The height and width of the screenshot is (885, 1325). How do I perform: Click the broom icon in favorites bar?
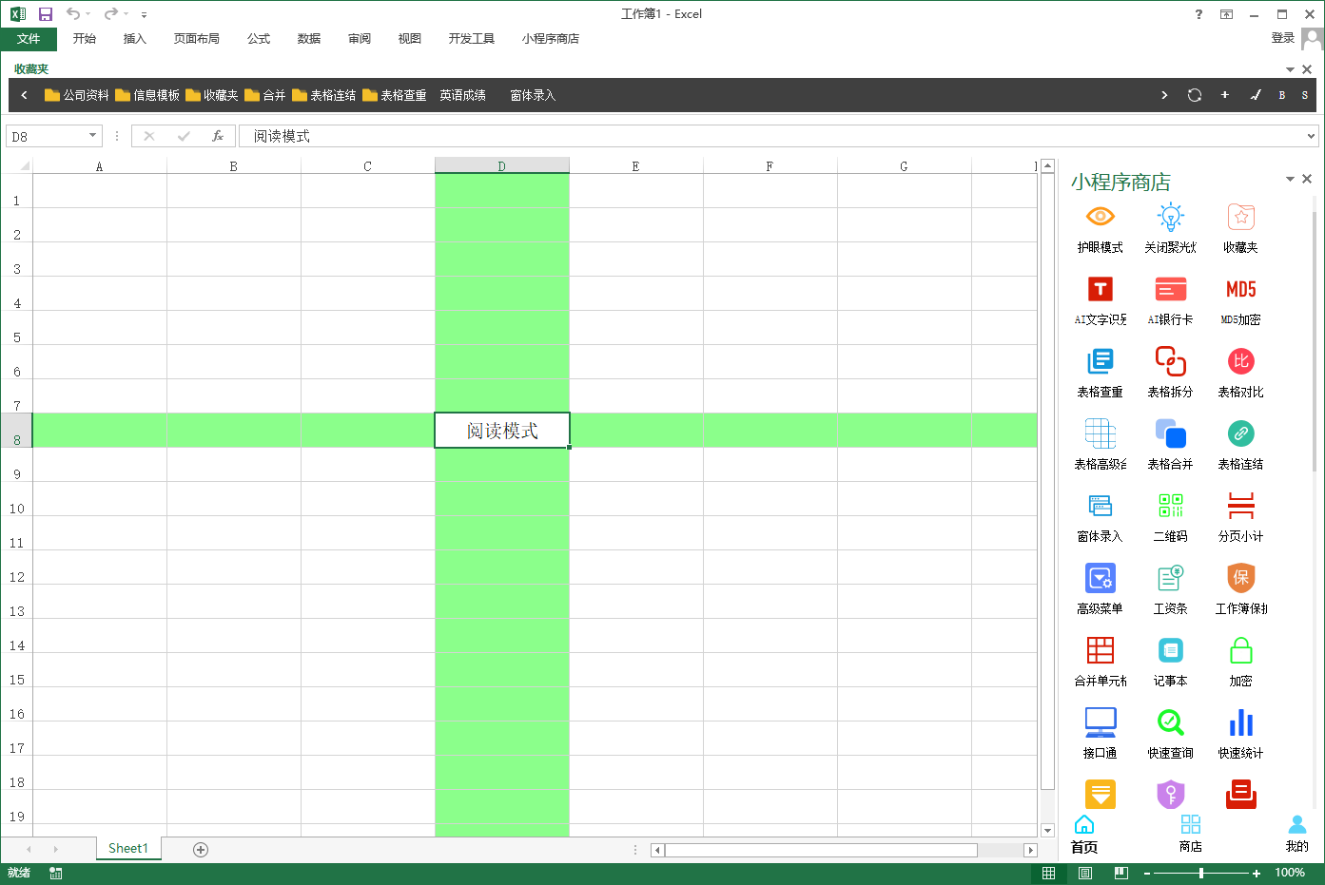coord(1256,95)
